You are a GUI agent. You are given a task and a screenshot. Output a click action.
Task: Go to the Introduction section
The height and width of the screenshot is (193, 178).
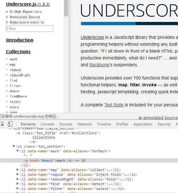(20, 40)
